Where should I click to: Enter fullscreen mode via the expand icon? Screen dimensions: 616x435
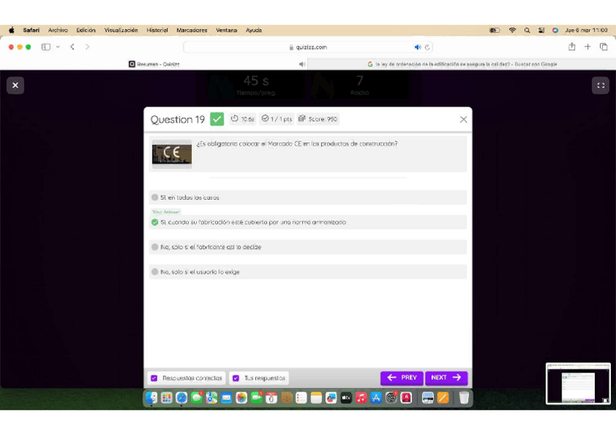[600, 85]
